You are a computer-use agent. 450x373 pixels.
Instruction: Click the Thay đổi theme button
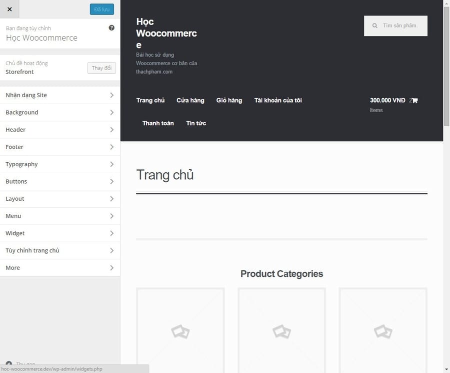pyautogui.click(x=101, y=68)
